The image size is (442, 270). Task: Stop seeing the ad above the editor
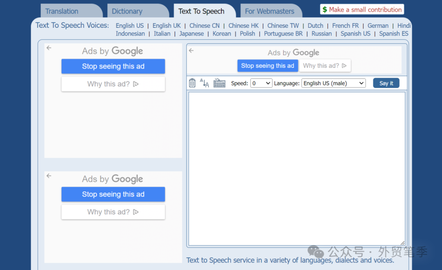coord(268,65)
